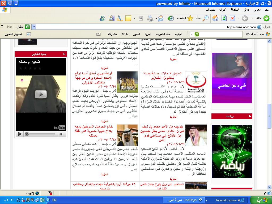Click the Windows Live search input field

coord(220,34)
